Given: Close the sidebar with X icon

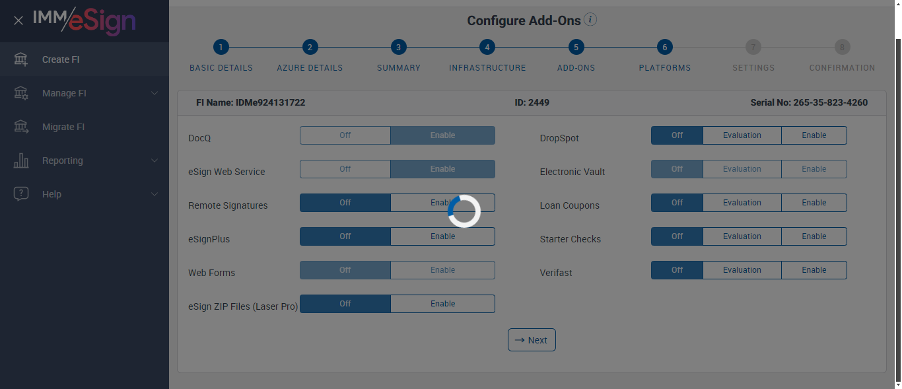Looking at the screenshot, I should coord(18,20).
